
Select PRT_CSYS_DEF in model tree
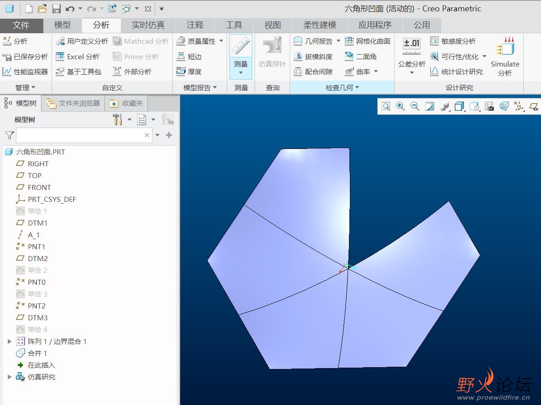coord(46,199)
